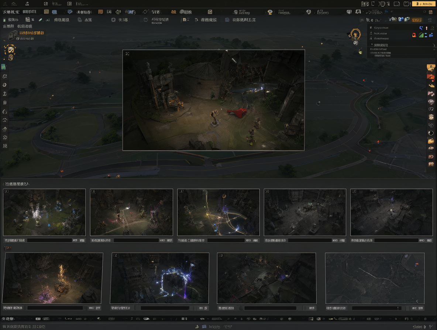
Task: Click the pink icon in the right sidebar
Action: point(431,94)
